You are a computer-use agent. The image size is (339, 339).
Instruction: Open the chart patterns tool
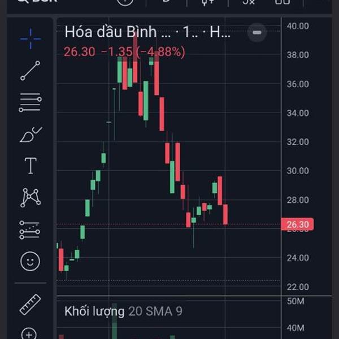30,197
